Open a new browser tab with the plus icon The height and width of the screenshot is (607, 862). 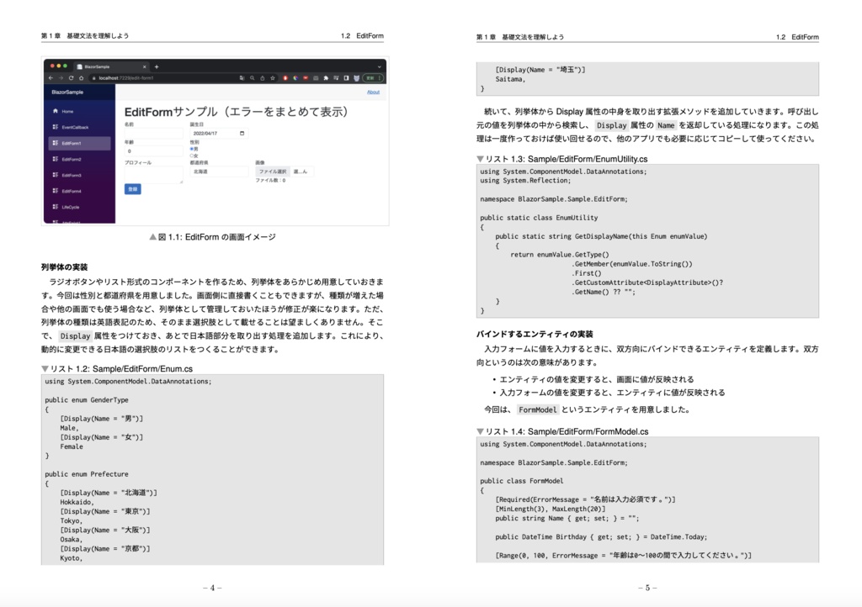[157, 66]
